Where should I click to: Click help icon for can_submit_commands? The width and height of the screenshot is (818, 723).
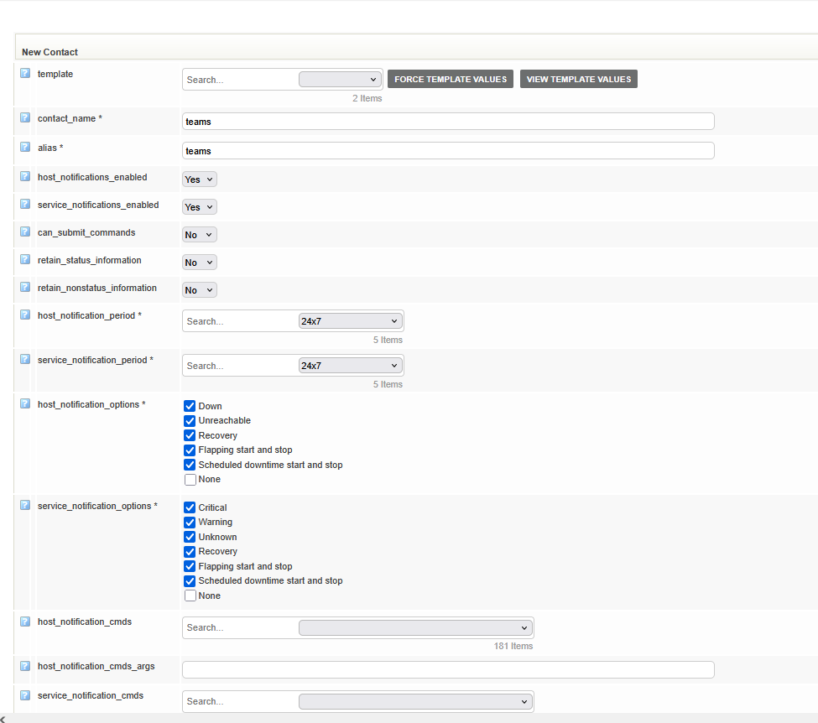25,231
